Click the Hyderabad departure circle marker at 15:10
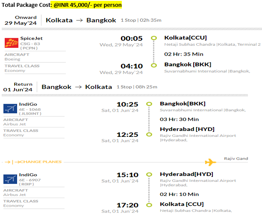Viewport: 262px width, 216px height. (149, 175)
